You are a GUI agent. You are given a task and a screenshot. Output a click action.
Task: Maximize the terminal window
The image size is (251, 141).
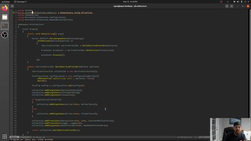[243, 6]
